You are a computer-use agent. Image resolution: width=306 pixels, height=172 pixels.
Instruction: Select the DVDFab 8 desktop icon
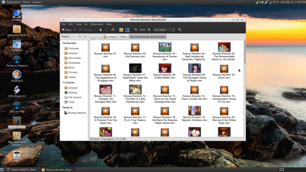click(17, 76)
